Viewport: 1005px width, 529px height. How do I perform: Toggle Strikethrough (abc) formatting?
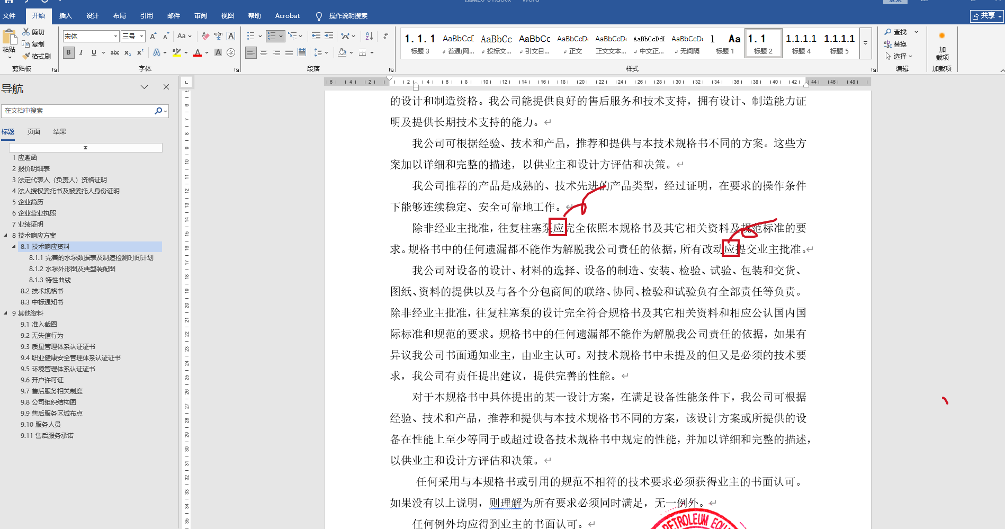coord(114,52)
